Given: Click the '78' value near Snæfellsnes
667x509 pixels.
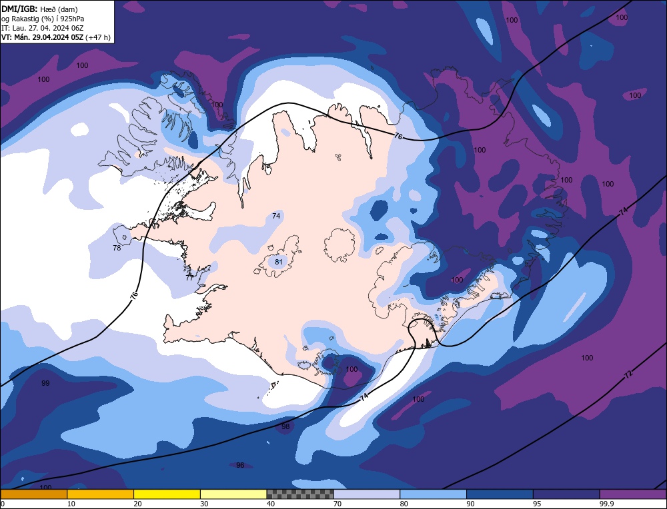Looking at the screenshot, I should 117,248.
